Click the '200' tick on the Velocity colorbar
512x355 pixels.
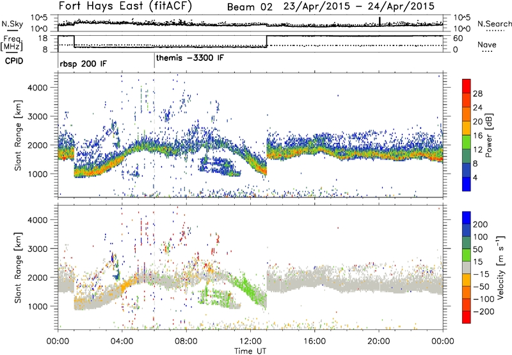pyautogui.click(x=481, y=224)
